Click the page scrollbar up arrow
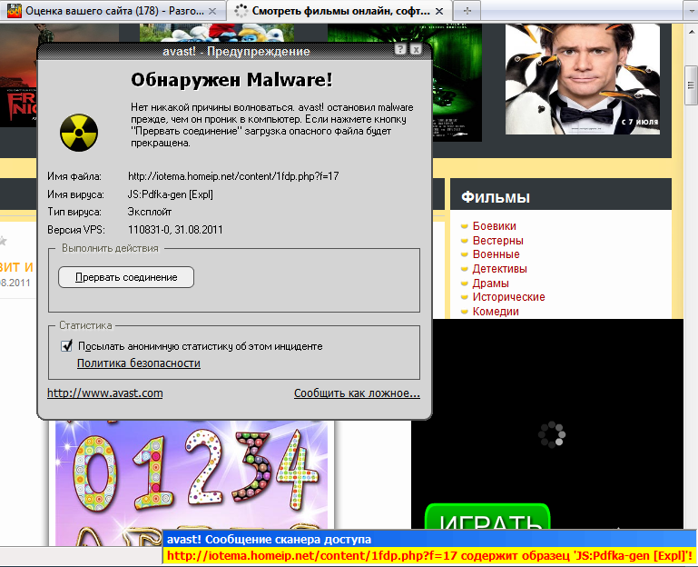The height and width of the screenshot is (567, 698). (x=692, y=32)
